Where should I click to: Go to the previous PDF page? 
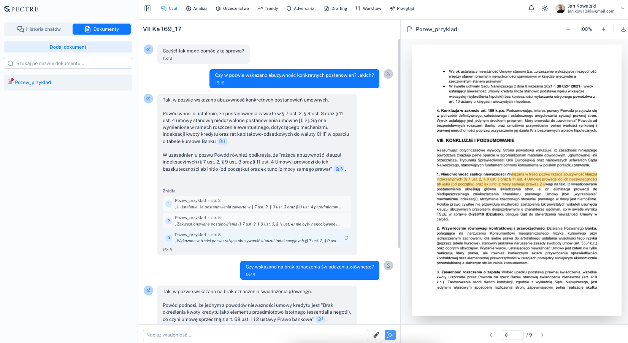(491, 335)
